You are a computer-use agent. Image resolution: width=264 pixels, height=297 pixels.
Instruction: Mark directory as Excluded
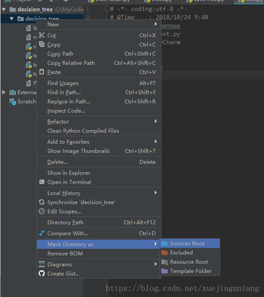click(190, 252)
